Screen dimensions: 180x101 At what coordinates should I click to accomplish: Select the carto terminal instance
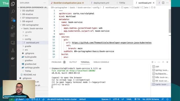[161, 84]
